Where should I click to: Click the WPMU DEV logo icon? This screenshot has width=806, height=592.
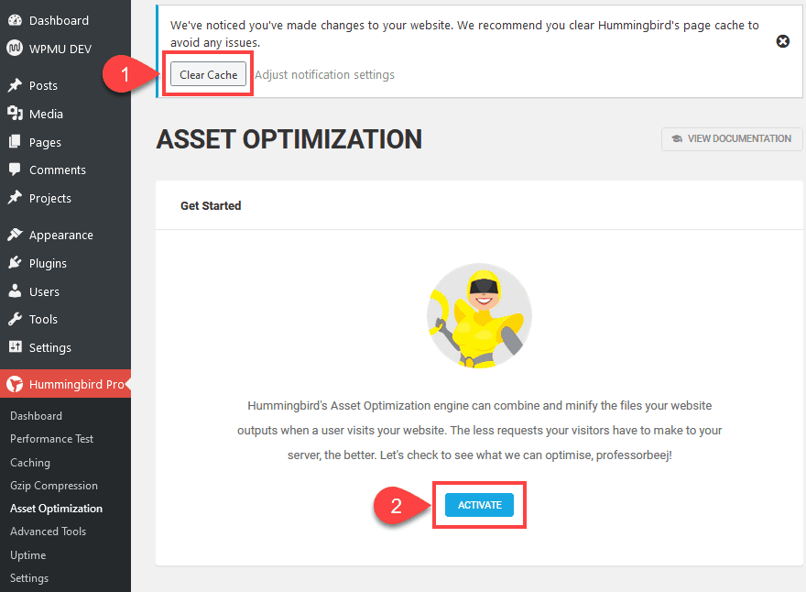click(16, 49)
